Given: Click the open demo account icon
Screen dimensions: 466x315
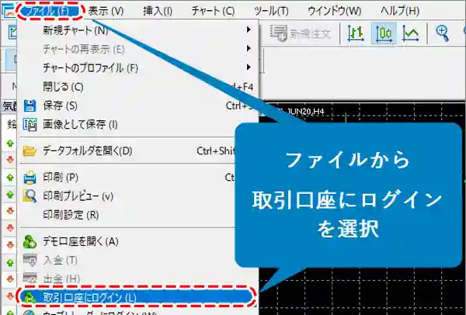Looking at the screenshot, I should [x=30, y=241].
